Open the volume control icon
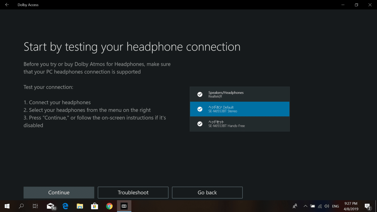The image size is (377, 212). [x=327, y=206]
